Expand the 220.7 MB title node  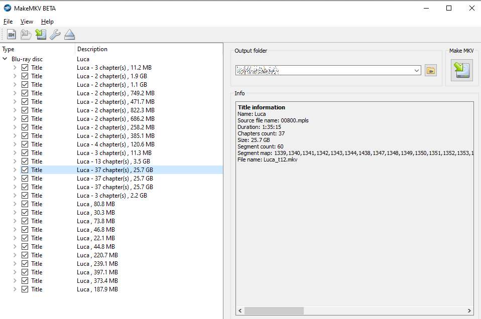[x=15, y=255]
